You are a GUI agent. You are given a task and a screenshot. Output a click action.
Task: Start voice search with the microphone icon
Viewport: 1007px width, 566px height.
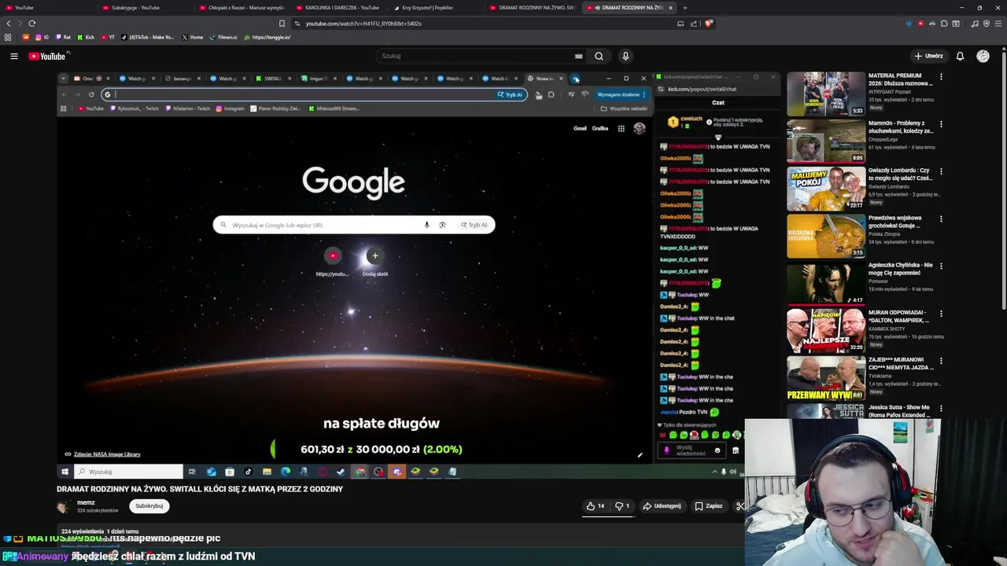click(625, 56)
